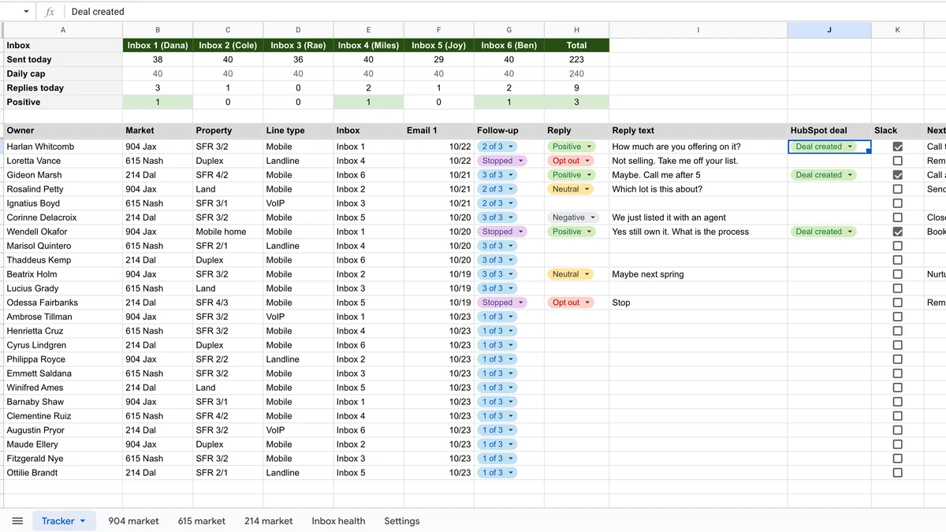
Task: Open the Inbox health sheet tab
Action: click(x=338, y=521)
